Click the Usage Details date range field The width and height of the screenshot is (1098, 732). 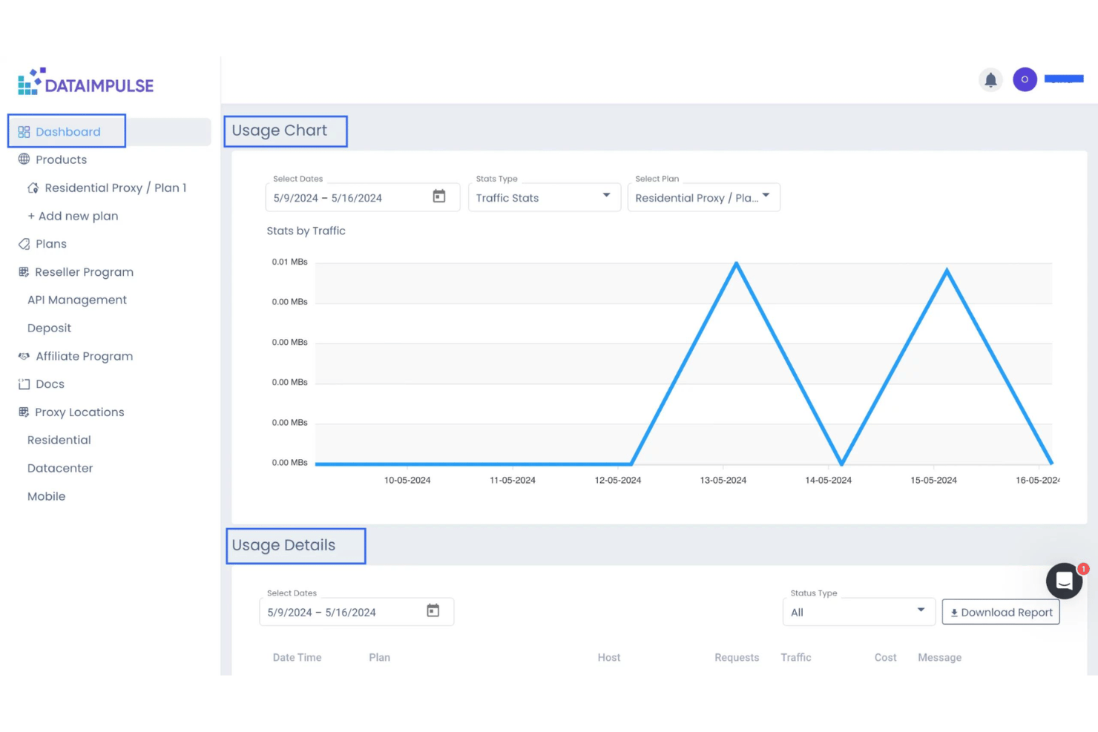[x=357, y=612]
